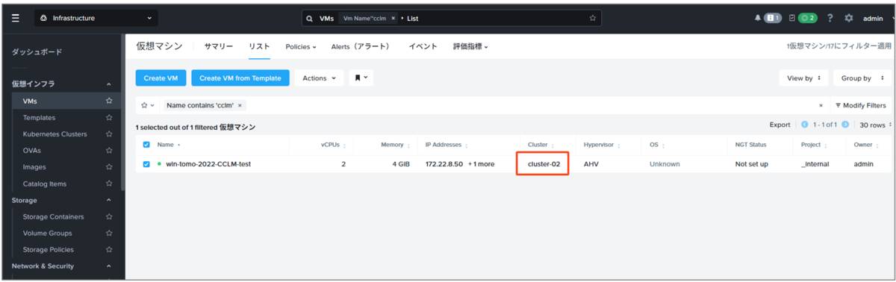Open the cluster-02 link
Image resolution: width=896 pixels, height=282 pixels.
[x=544, y=164]
